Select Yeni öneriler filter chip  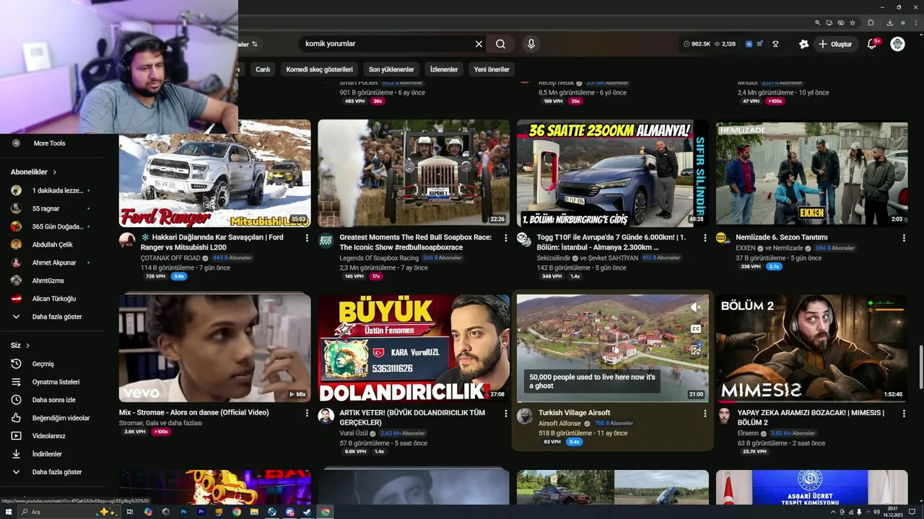[492, 69]
